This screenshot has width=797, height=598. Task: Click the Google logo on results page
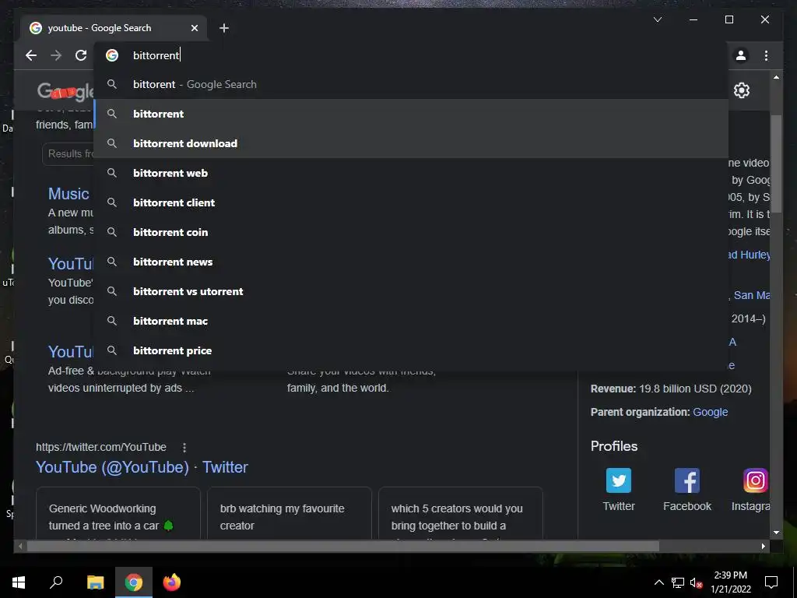65,92
